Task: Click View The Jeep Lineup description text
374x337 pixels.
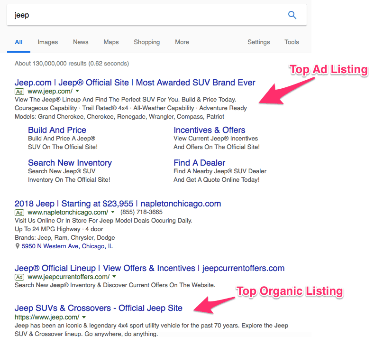Action: [126, 99]
